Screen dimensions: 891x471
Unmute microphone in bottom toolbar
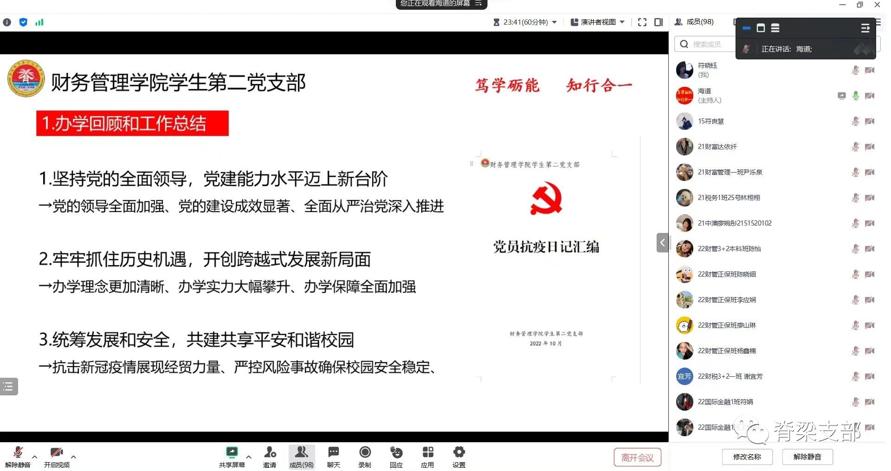18,452
